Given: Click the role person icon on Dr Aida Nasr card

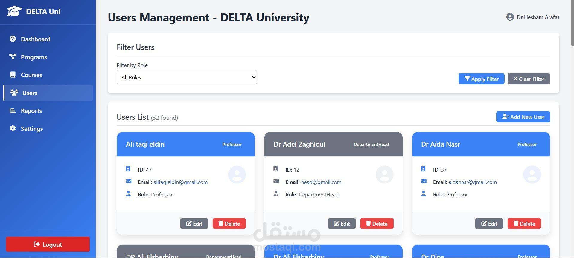Looking at the screenshot, I should (424, 194).
